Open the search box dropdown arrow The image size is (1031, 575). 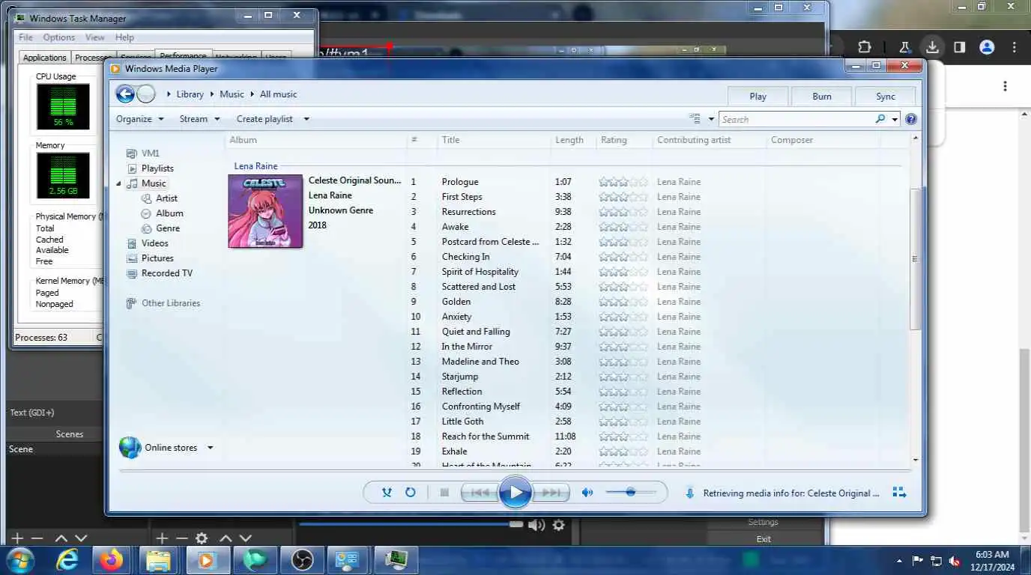[x=895, y=119]
